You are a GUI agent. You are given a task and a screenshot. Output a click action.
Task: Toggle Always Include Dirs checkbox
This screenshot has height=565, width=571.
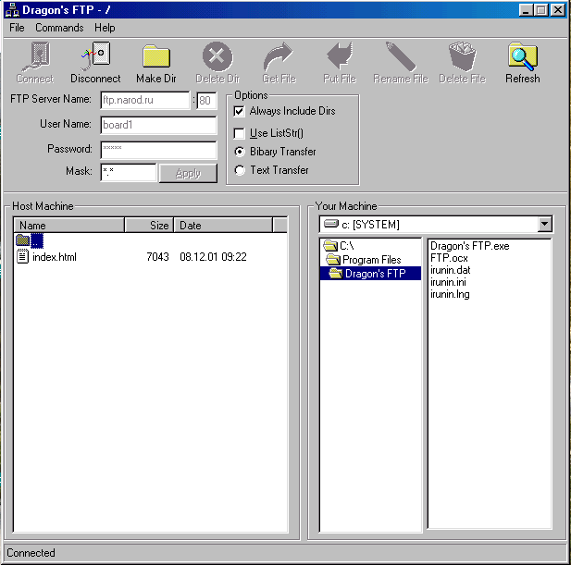click(239, 111)
